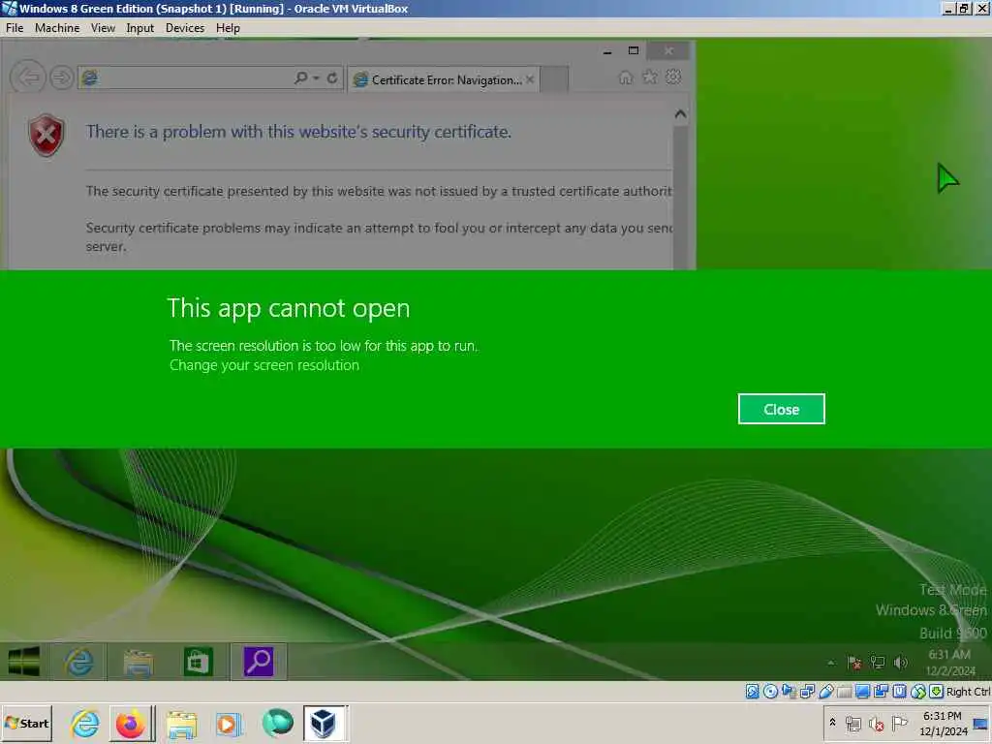Open Windows Explorer from host taskbar
This screenshot has width=992, height=744.
(181, 725)
